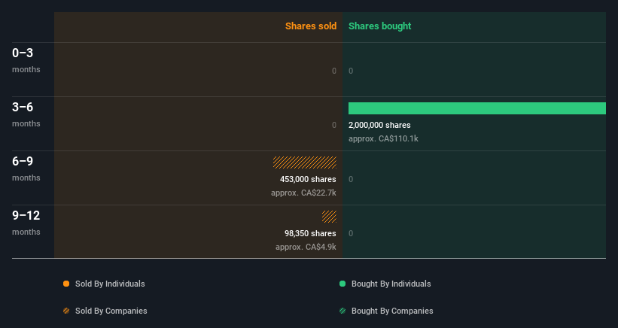This screenshot has width=618, height=328.
Task: Click the 0 bought value in 6–9 months row
Action: tap(351, 179)
